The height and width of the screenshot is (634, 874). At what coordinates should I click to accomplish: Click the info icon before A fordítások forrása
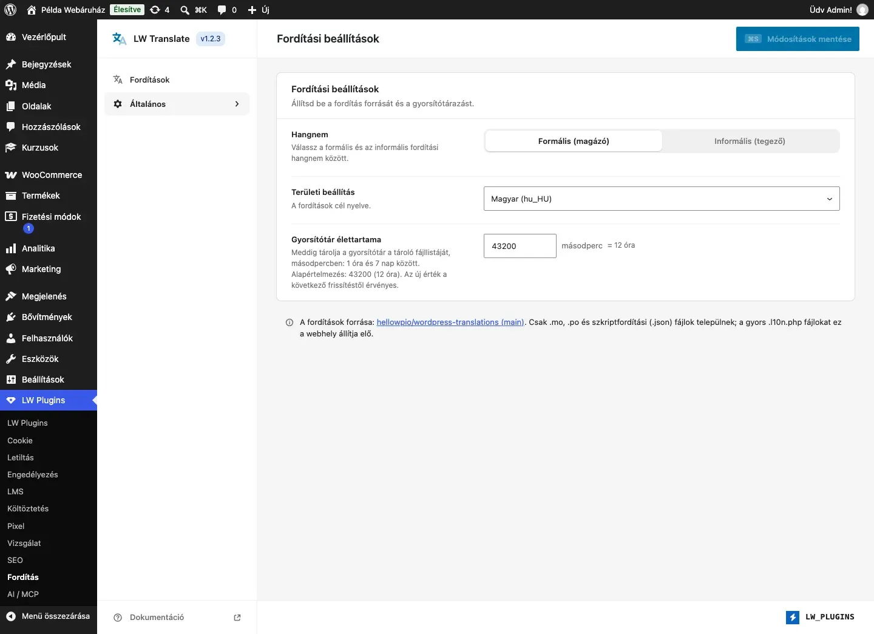tap(290, 322)
